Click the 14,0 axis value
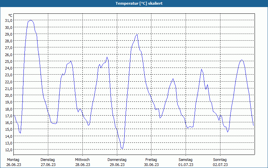Screen dimensions: 268x168 (x=9, y=136)
